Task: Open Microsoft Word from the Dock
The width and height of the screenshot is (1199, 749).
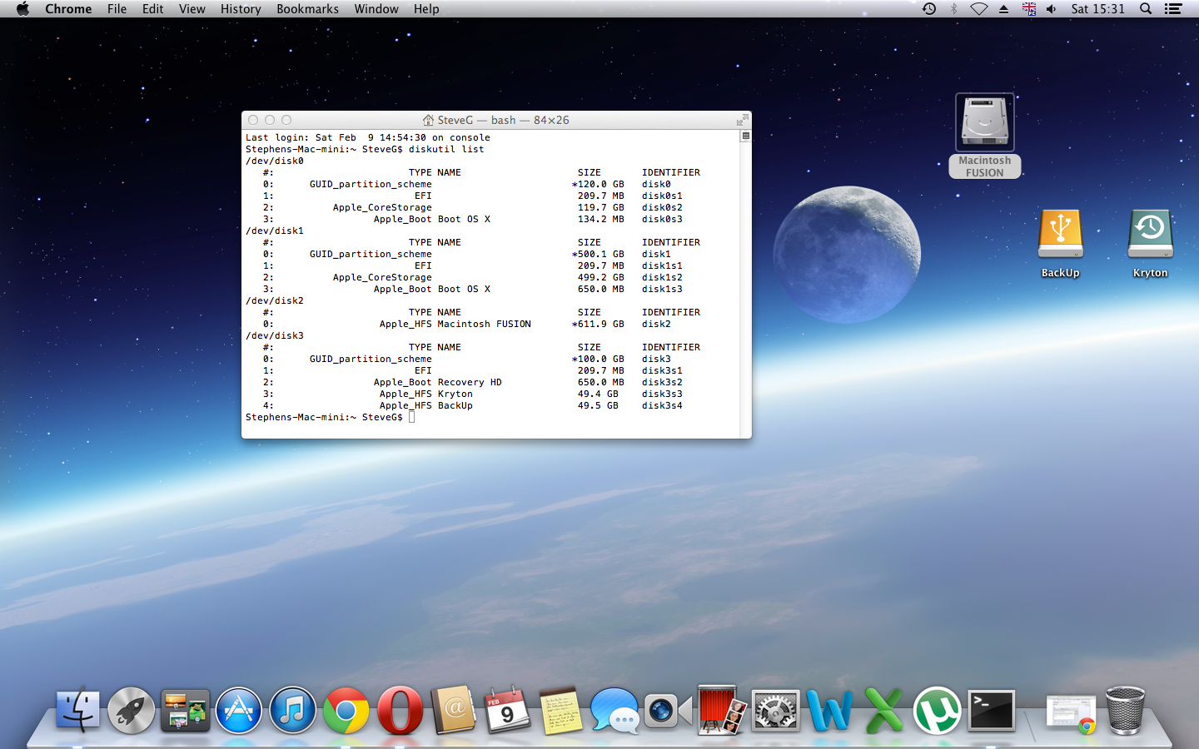Action: [829, 712]
